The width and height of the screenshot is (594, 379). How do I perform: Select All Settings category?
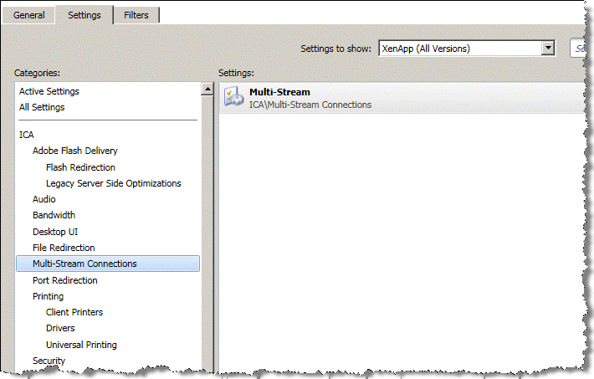(x=42, y=107)
